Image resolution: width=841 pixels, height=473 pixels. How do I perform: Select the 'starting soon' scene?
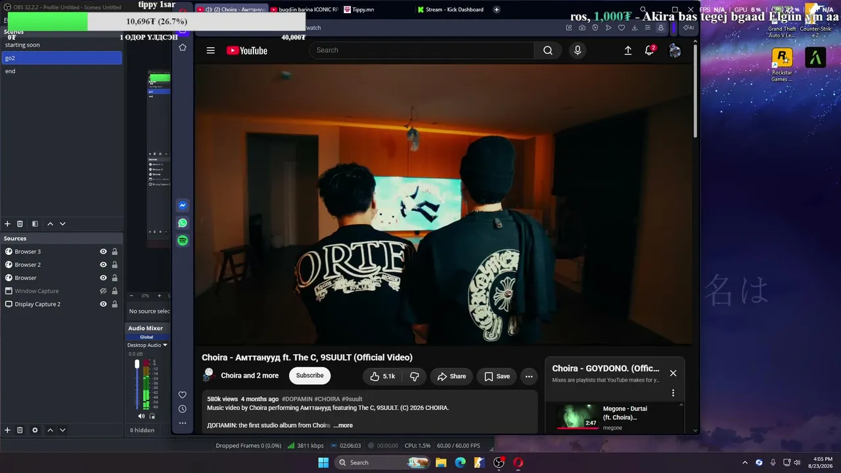click(x=62, y=45)
